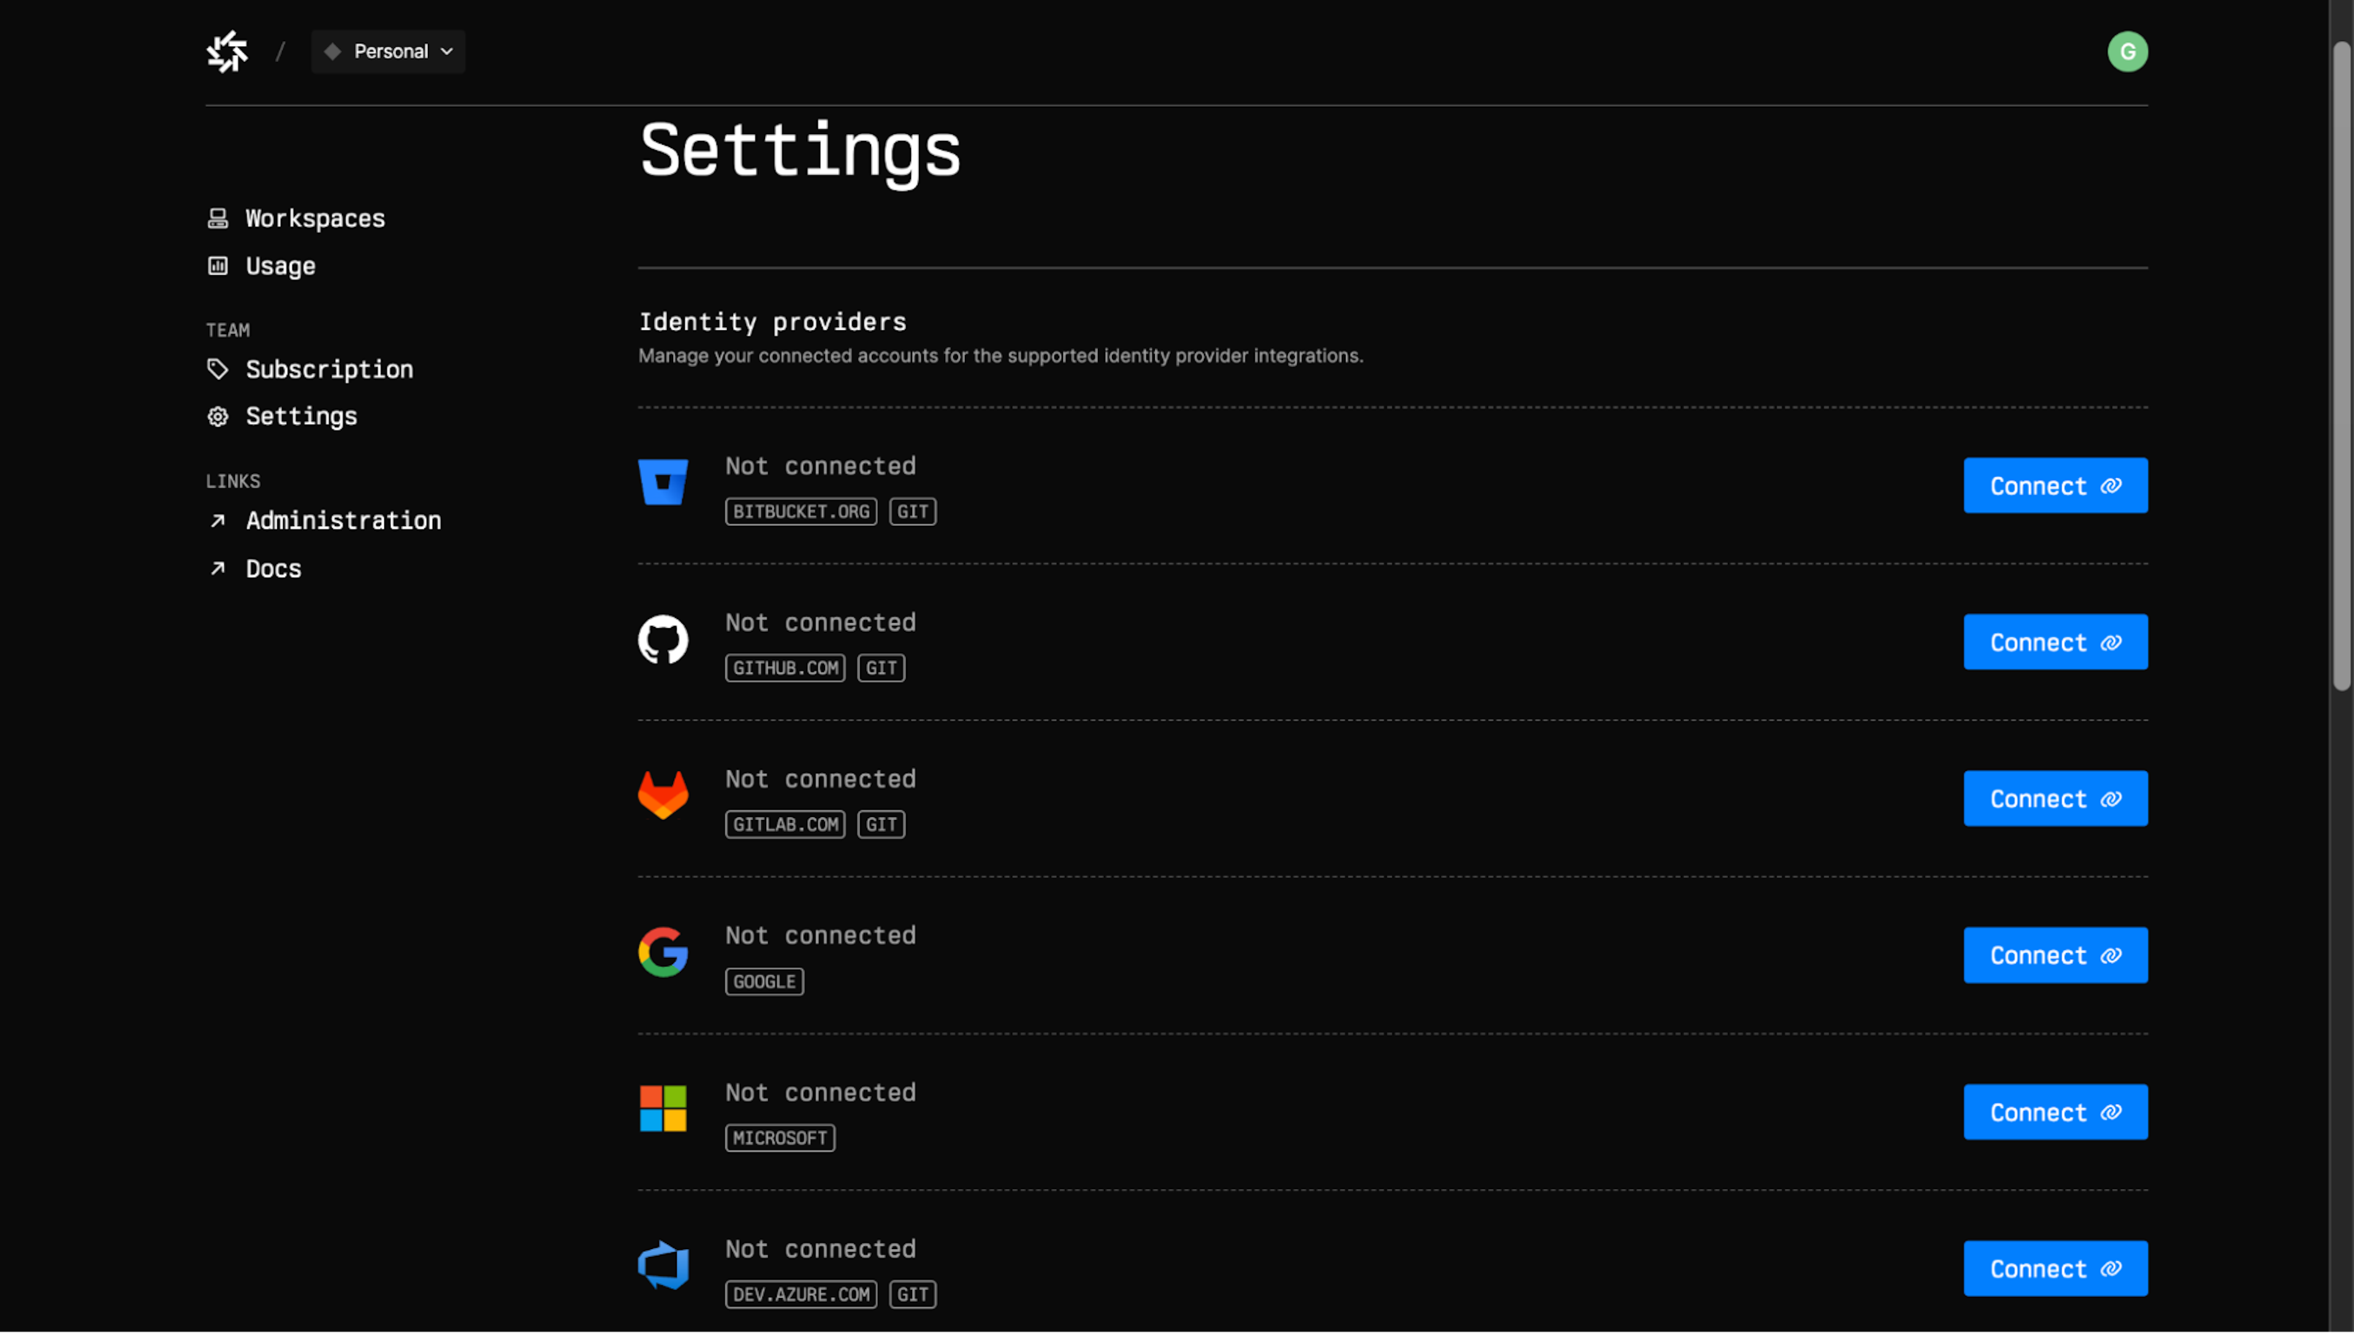
Task: Expand the Personal team dropdown
Action: 388,51
